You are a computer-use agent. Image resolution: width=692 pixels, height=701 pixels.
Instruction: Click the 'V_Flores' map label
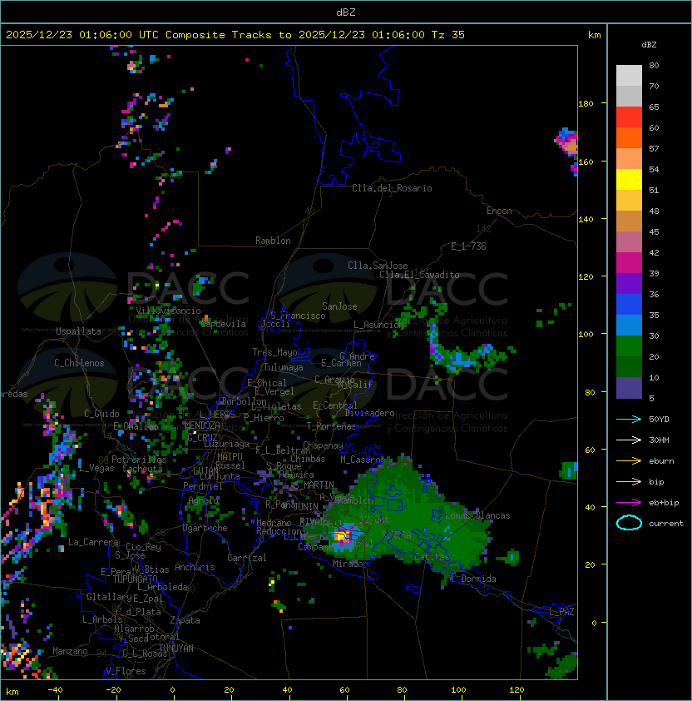tap(126, 671)
